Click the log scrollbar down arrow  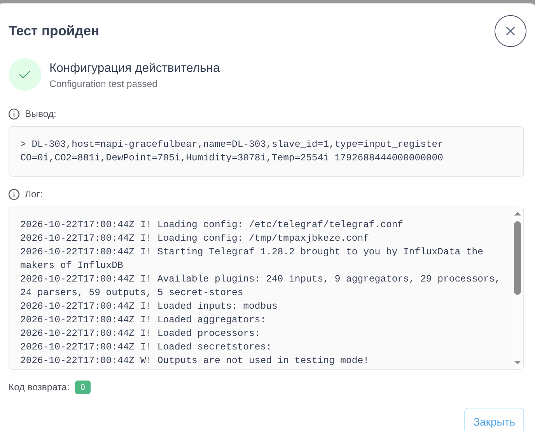pos(517,362)
